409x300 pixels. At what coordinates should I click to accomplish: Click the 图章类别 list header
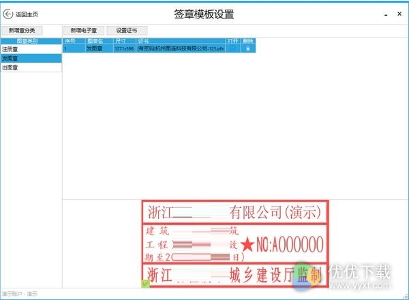click(31, 41)
